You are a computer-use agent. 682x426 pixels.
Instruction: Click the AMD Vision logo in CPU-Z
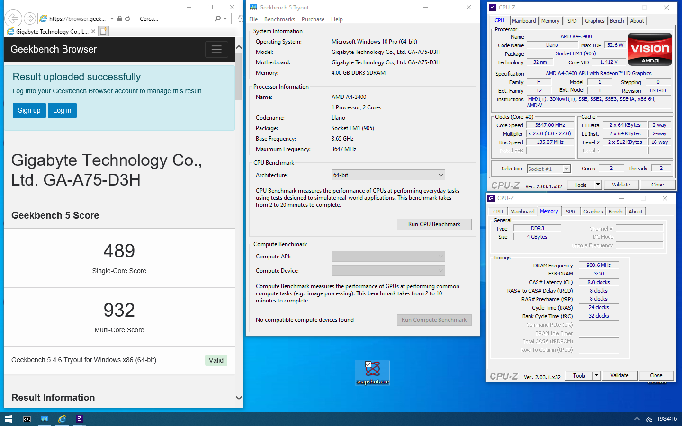point(650,49)
